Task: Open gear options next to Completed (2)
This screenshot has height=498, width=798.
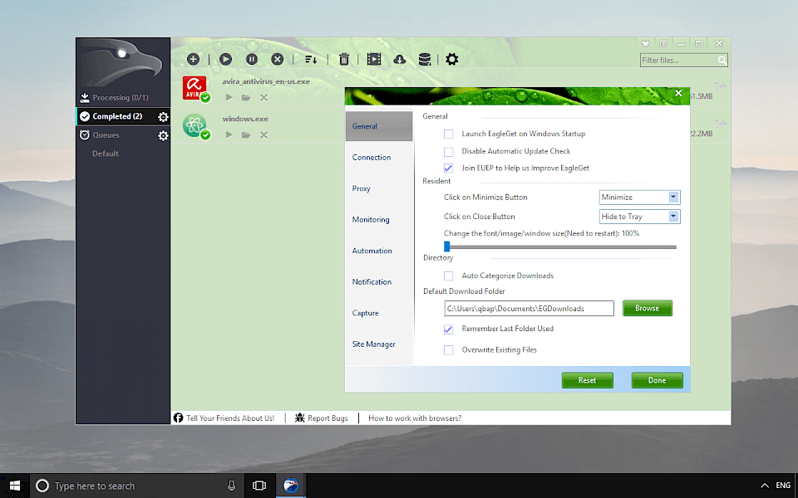Action: point(163,117)
